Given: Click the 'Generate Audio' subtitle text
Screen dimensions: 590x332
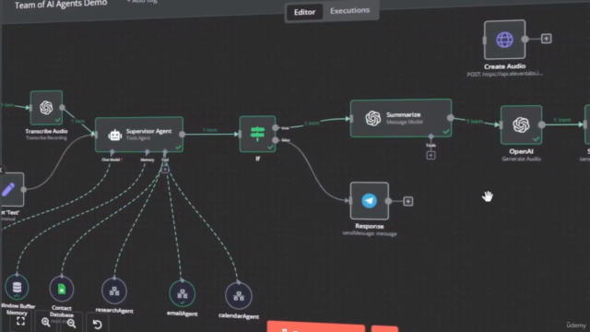Looking at the screenshot, I should pos(521,159).
